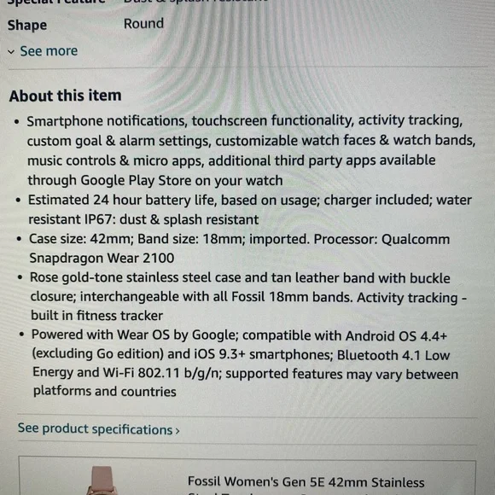This screenshot has height=495, width=495.
Task: Click the About this item heading
Action: pyautogui.click(x=66, y=96)
